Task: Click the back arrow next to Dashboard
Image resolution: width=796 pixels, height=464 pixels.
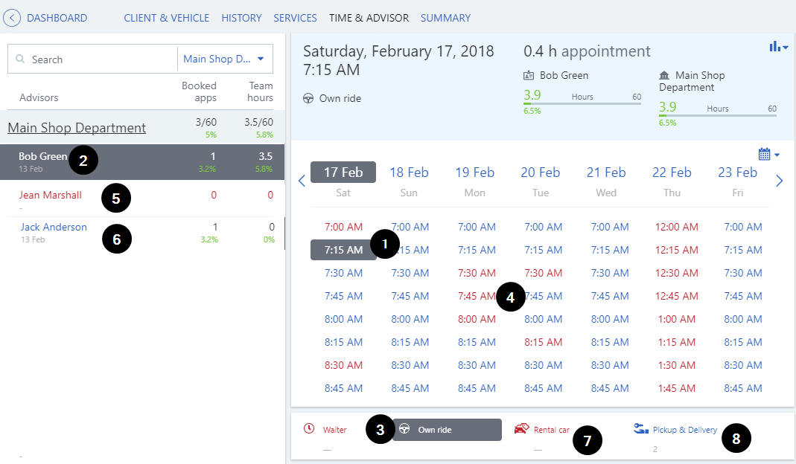Action: (x=13, y=18)
